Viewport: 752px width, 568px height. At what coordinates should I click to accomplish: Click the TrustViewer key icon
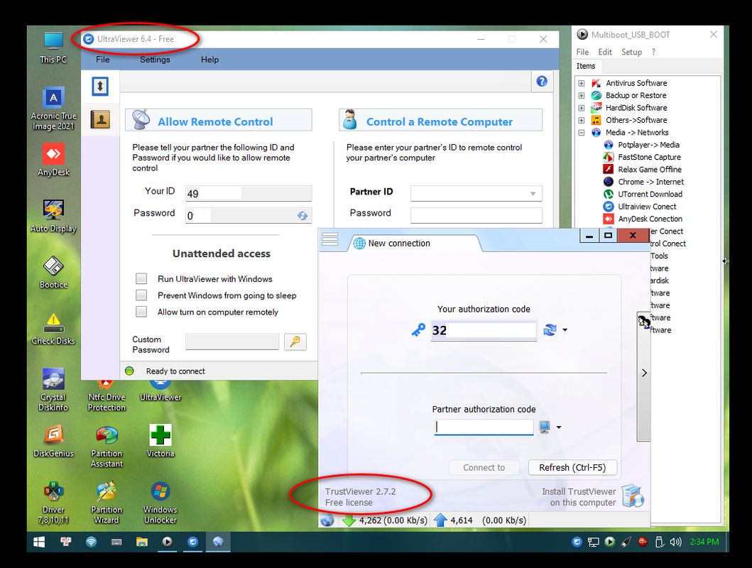tap(418, 329)
